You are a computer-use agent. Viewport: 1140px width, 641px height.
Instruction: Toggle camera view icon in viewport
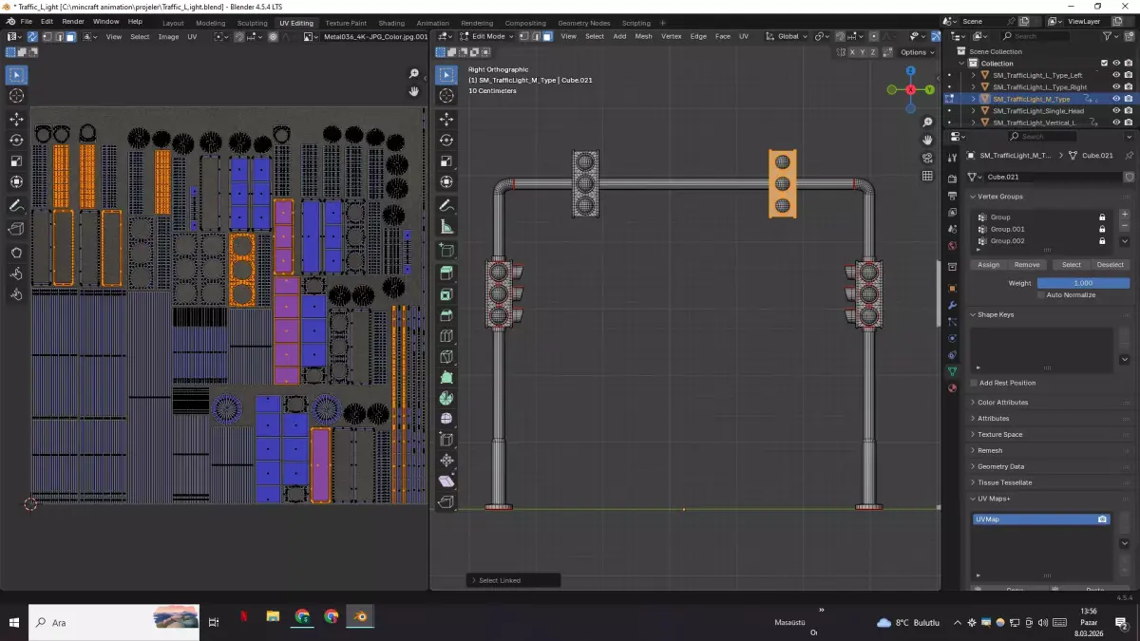click(x=928, y=158)
